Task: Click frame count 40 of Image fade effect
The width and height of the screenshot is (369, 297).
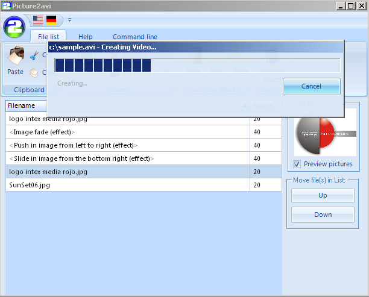Action: 257,132
